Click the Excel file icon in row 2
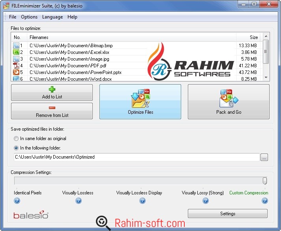This screenshot has height=231, width=281. pyautogui.click(x=16, y=52)
